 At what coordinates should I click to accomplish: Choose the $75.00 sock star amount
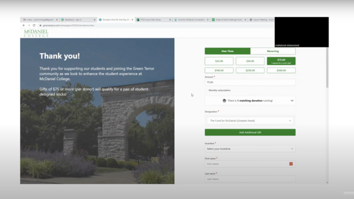(281, 61)
